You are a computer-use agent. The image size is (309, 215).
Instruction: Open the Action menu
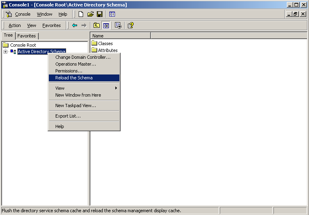coord(15,25)
